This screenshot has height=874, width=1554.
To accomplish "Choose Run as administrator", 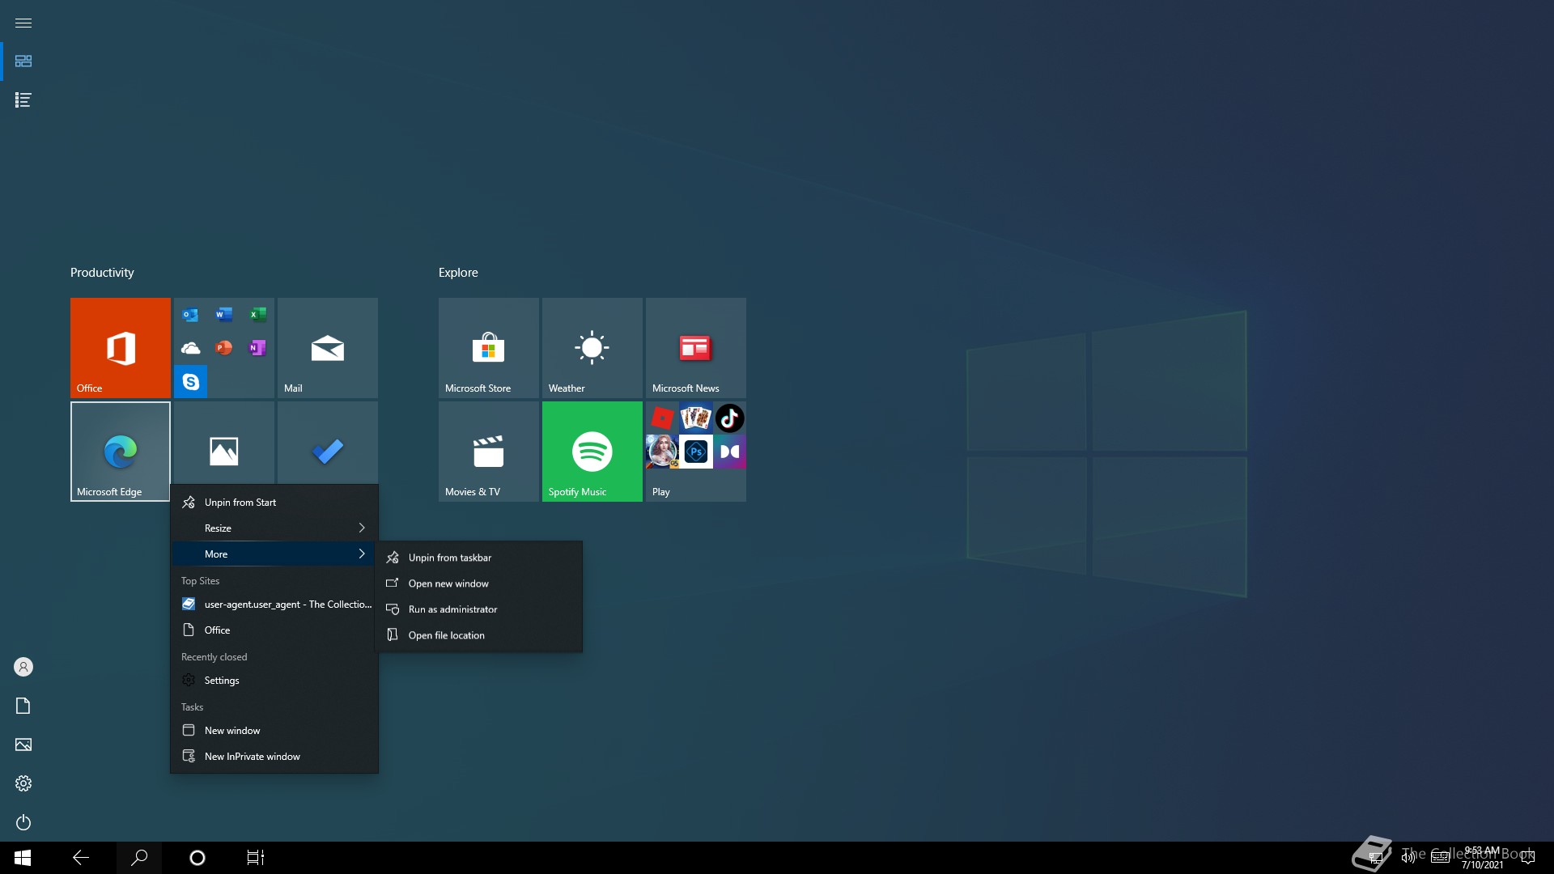I will [x=479, y=609].
